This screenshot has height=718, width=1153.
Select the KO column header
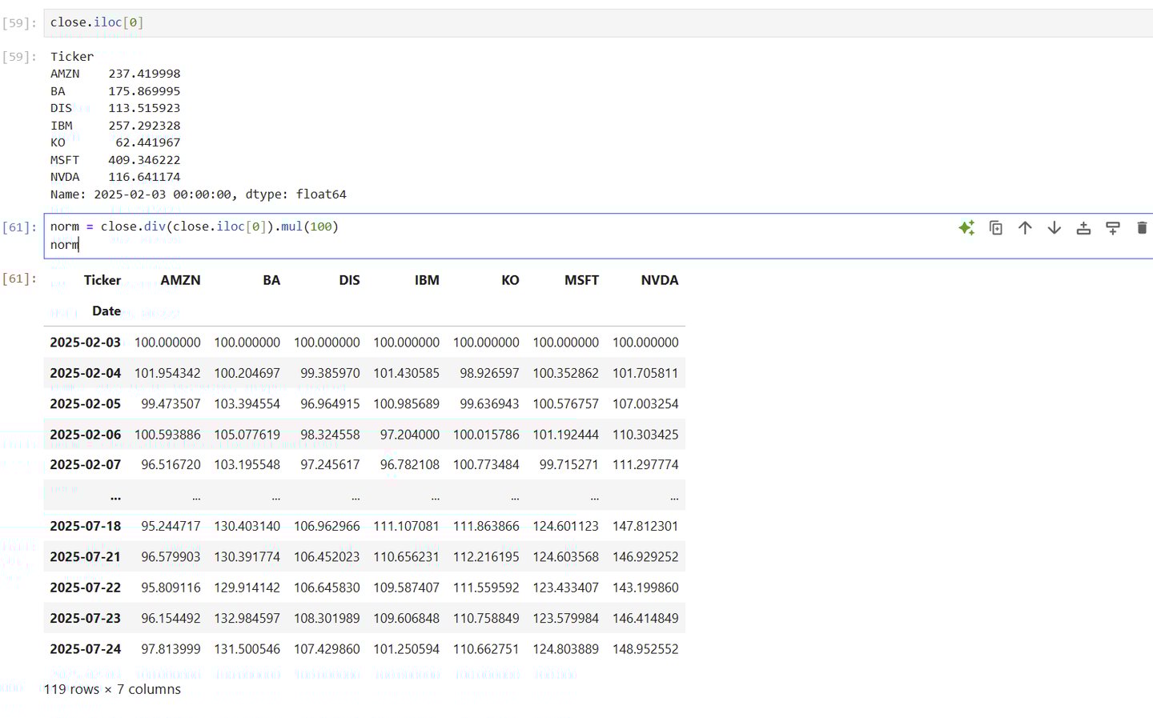[x=510, y=280]
